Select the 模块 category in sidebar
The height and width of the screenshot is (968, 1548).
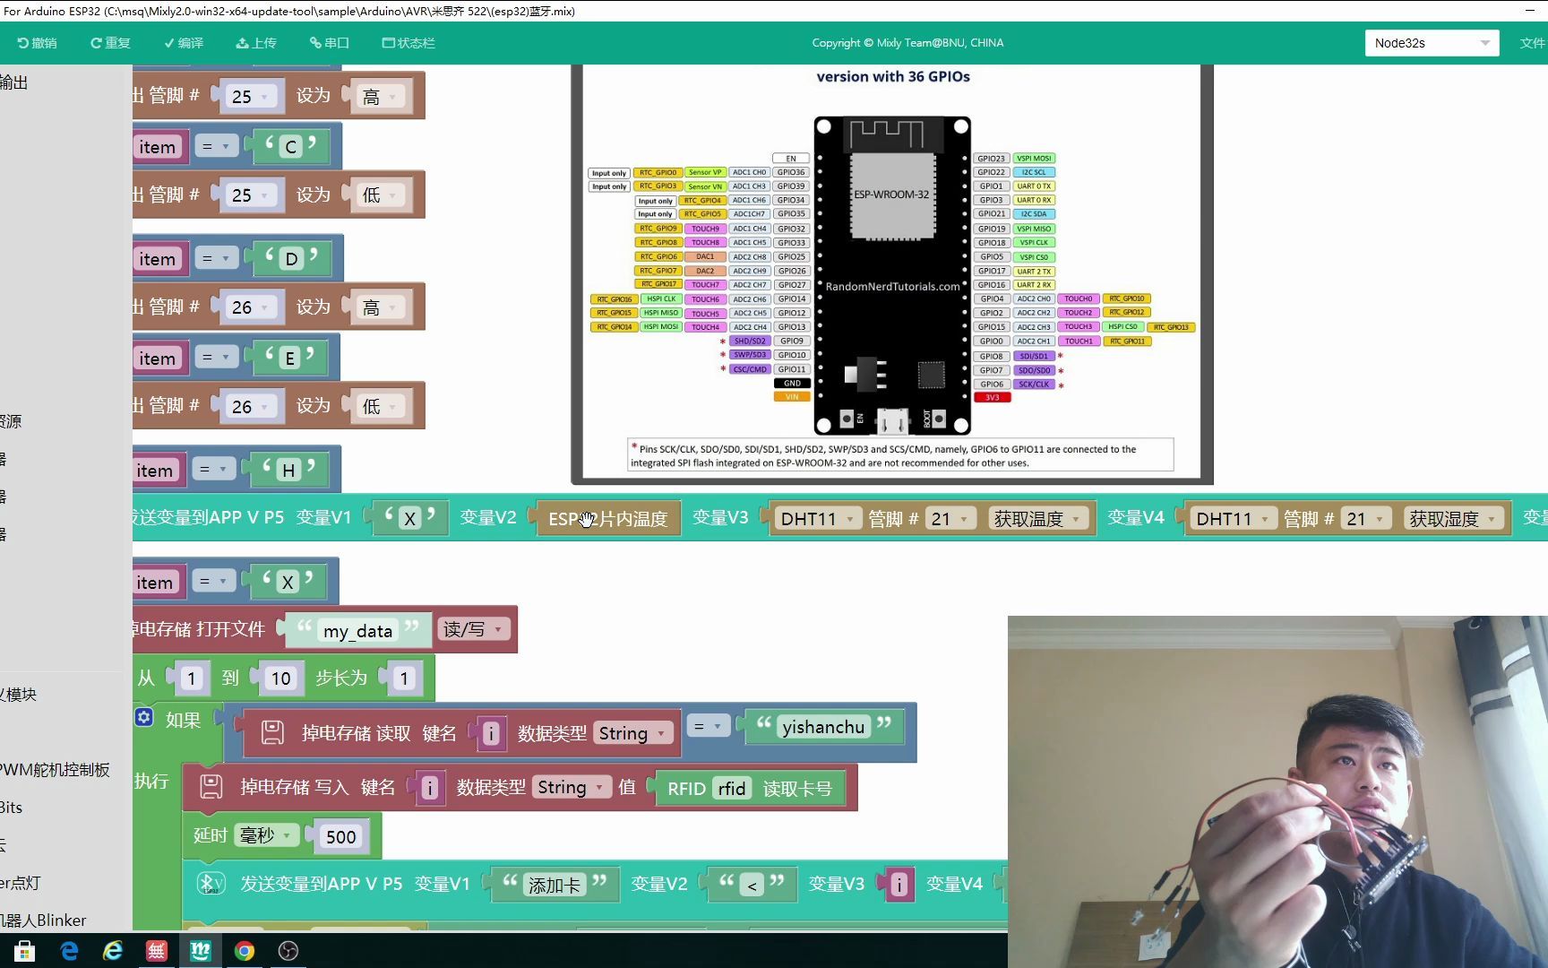(x=18, y=695)
